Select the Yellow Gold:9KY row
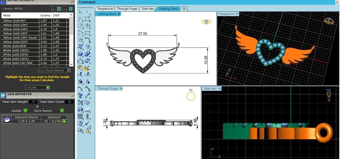340x159 pixels. click(x=35, y=21)
